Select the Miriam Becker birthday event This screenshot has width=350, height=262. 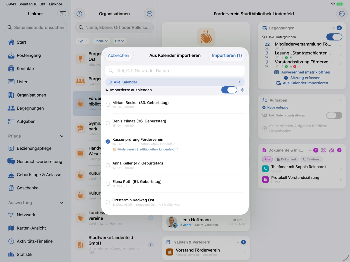click(x=108, y=105)
